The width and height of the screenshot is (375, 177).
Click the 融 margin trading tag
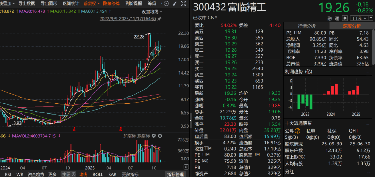[330, 18]
